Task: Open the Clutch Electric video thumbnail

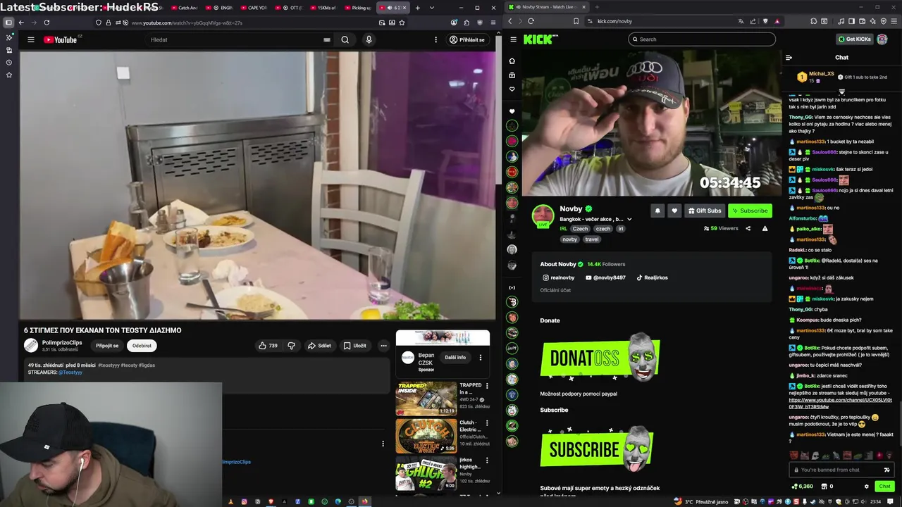Action: pos(426,436)
